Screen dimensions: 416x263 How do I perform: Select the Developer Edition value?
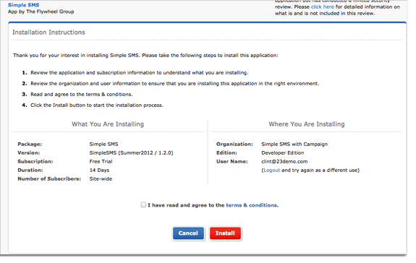click(x=283, y=153)
